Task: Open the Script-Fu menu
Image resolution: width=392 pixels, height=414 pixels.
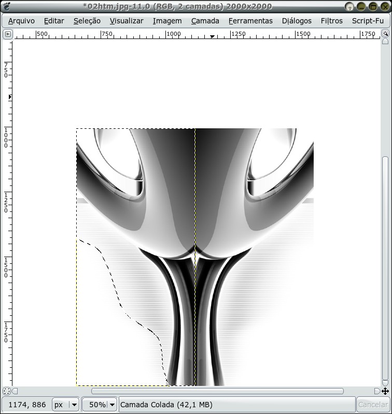Action: (x=368, y=21)
